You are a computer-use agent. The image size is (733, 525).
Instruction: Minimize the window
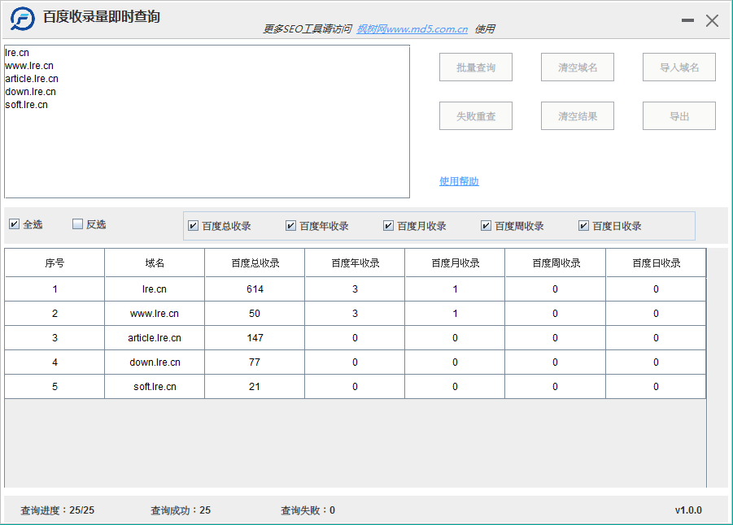click(x=687, y=21)
